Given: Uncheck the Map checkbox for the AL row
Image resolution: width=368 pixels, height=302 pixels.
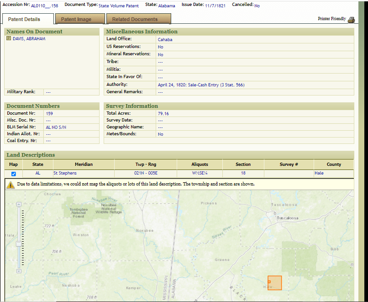Looking at the screenshot, I should pos(14,174).
